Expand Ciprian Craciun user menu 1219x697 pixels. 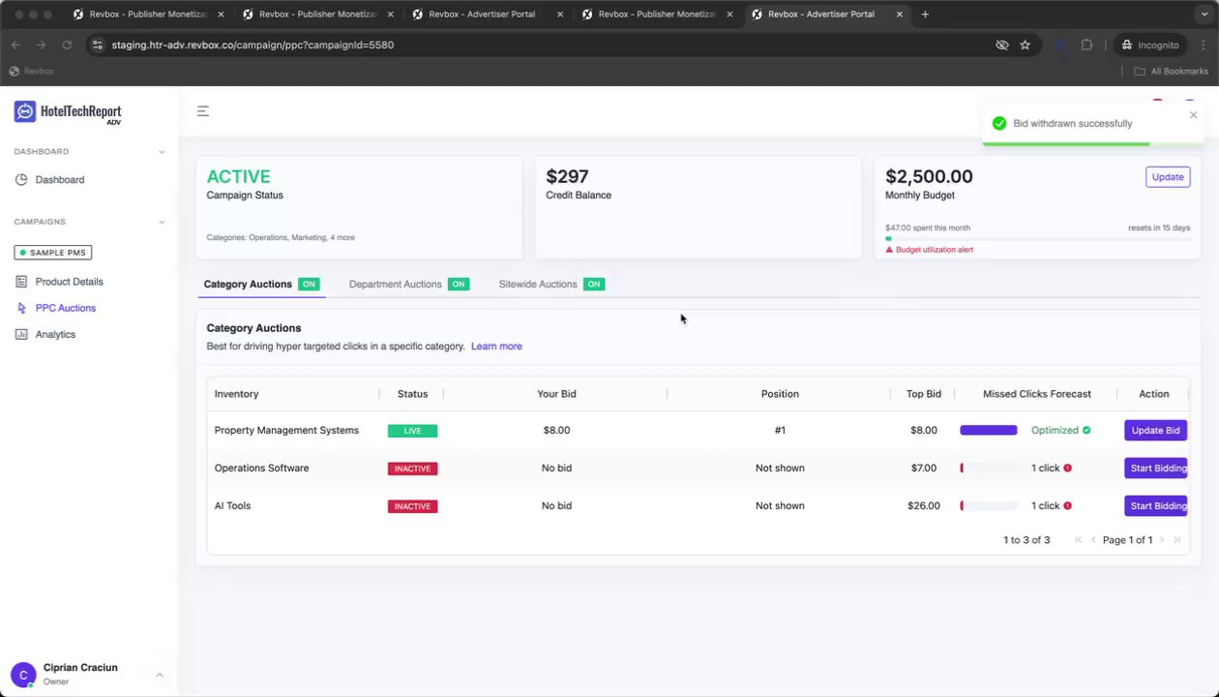pyautogui.click(x=160, y=675)
